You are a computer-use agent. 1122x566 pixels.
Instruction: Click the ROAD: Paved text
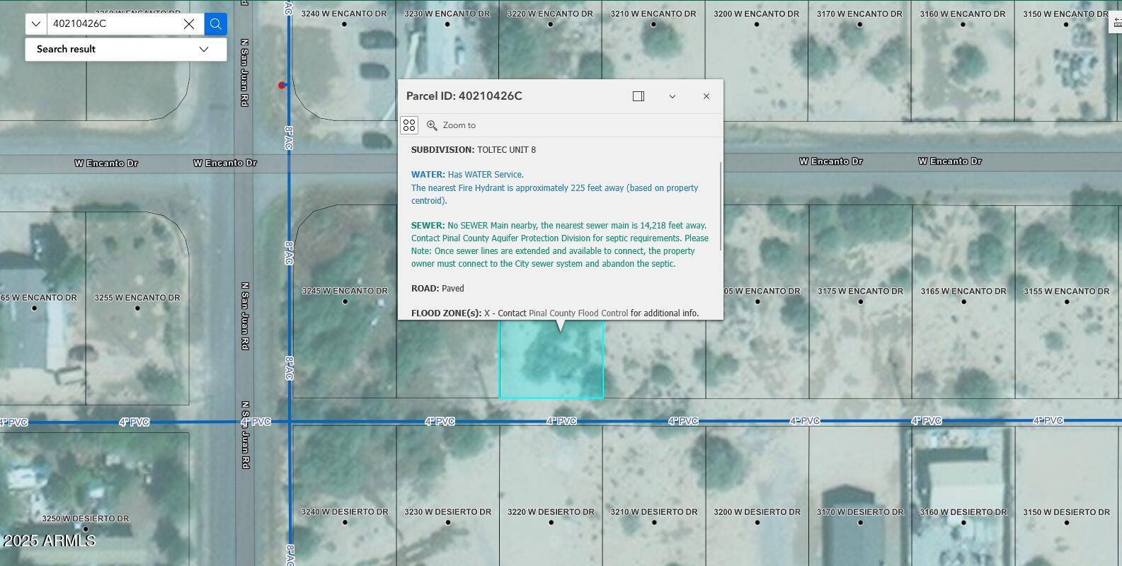[437, 289]
